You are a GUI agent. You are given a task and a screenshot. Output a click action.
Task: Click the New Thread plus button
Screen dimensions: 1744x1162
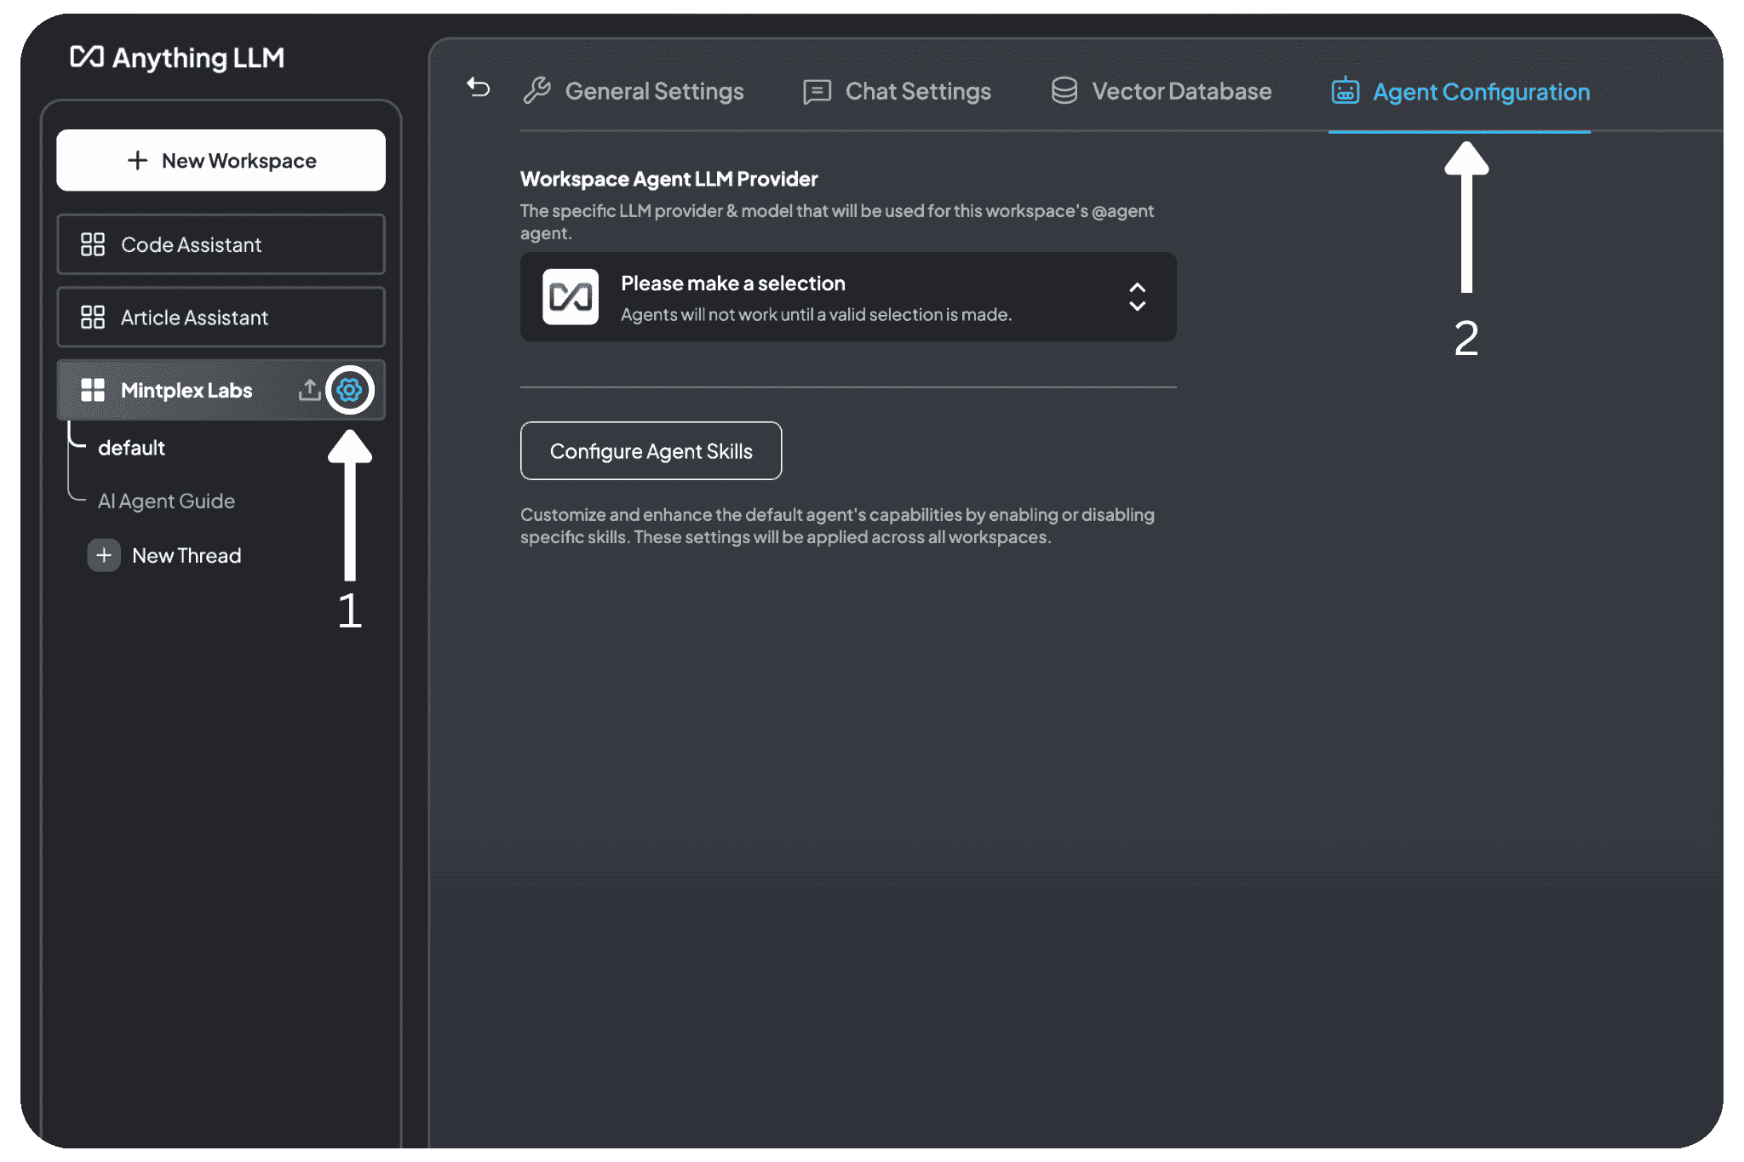(102, 554)
